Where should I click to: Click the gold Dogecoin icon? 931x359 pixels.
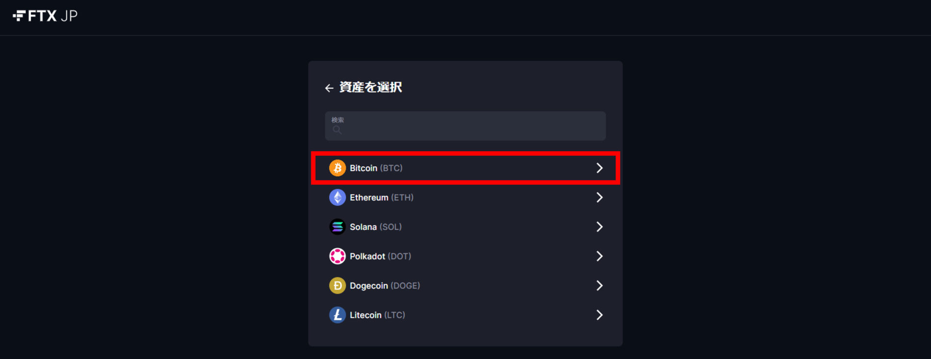click(337, 286)
